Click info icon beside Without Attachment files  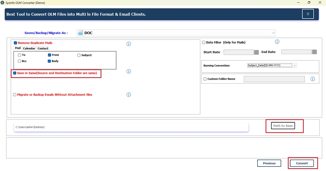tap(129, 95)
